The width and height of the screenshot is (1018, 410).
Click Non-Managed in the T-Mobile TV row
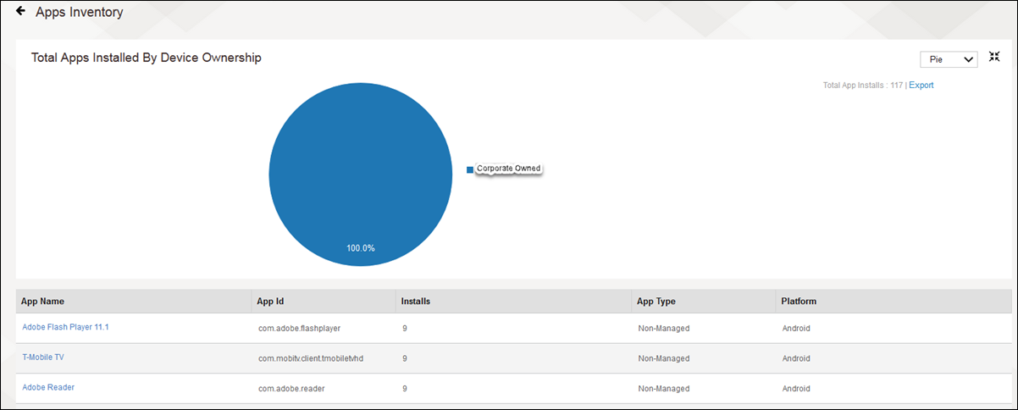[664, 358]
